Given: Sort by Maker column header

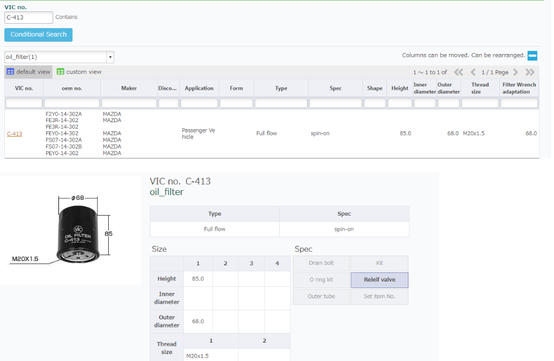Looking at the screenshot, I should [129, 88].
